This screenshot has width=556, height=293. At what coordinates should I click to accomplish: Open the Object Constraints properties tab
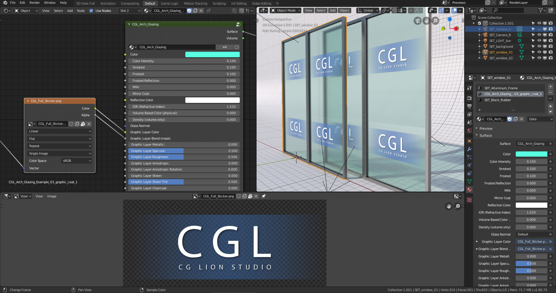tap(469, 173)
